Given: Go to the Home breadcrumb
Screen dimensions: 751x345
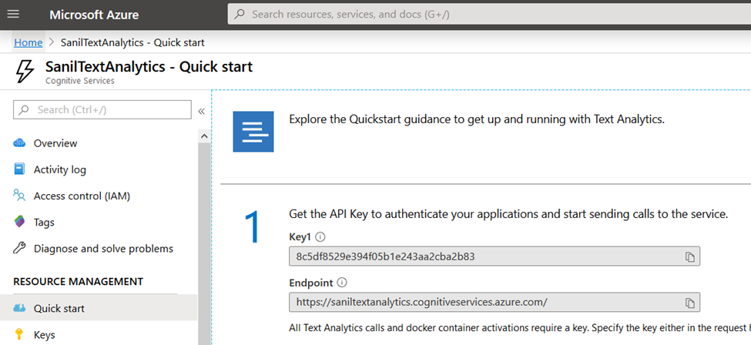Looking at the screenshot, I should click(28, 42).
